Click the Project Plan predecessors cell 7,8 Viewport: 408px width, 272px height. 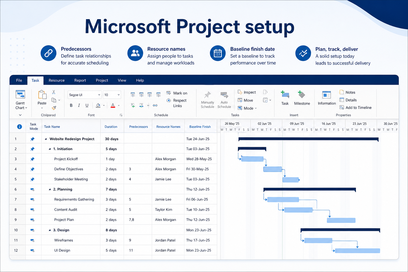(x=138, y=220)
